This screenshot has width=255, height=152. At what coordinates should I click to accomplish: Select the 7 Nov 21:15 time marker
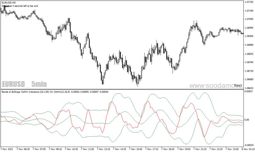pyautogui.click(x=200, y=149)
